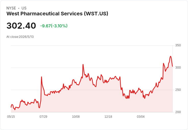Click the 300 y-axis price label
The image size is (188, 130).
pyautogui.click(x=178, y=68)
